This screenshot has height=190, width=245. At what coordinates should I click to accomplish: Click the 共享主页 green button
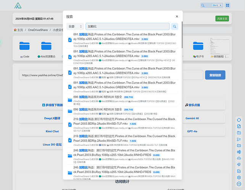[x=222, y=19]
